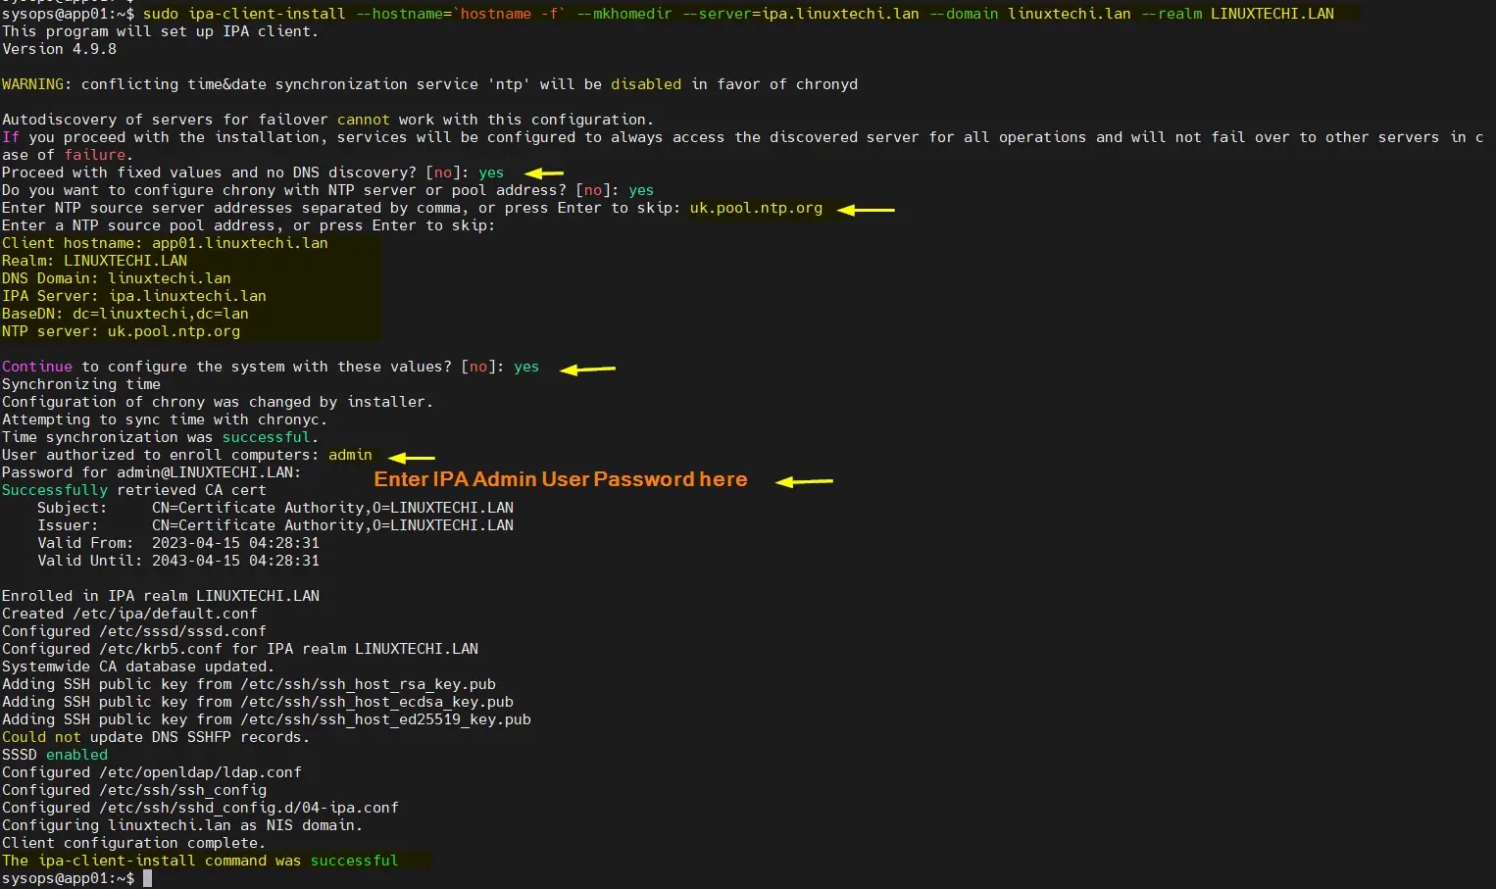Click the 'Created /etc/ipa/default.conf' line

tap(129, 614)
